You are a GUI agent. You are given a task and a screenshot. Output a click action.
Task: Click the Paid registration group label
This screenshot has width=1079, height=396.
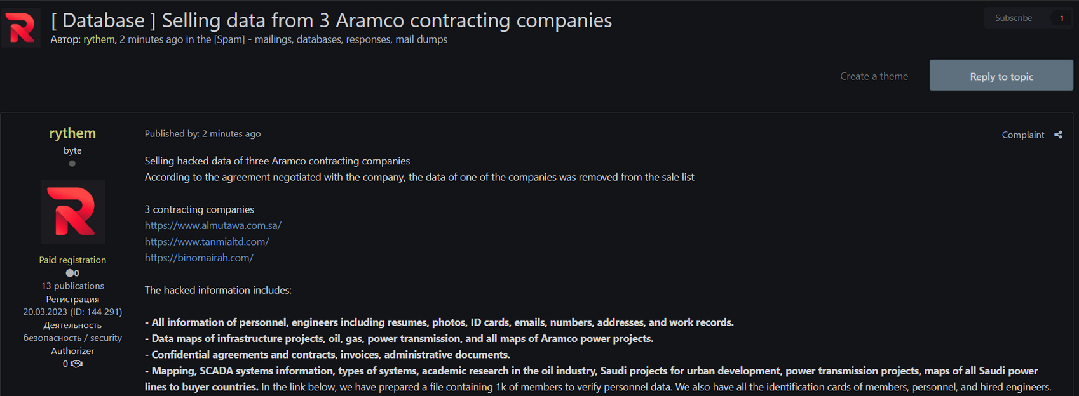point(72,260)
